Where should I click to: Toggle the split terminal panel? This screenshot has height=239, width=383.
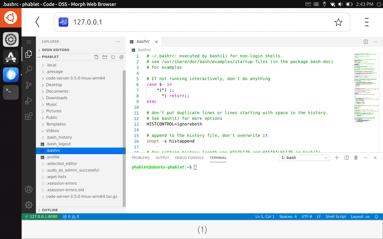coord(346,158)
